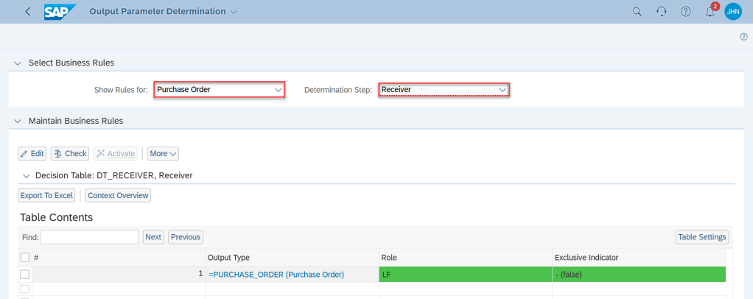Select the checkbox for row 1

(x=25, y=274)
